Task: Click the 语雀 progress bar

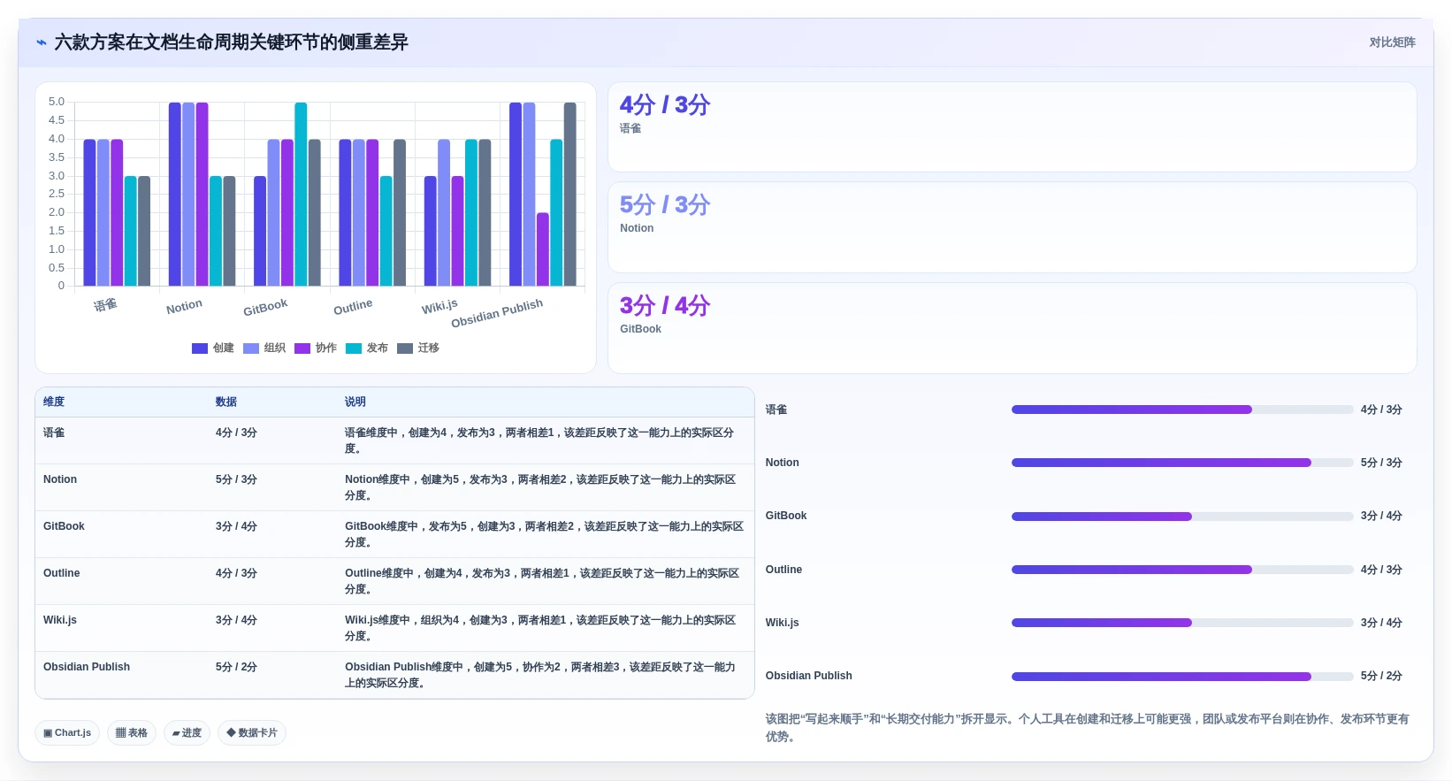Action: (x=1182, y=410)
